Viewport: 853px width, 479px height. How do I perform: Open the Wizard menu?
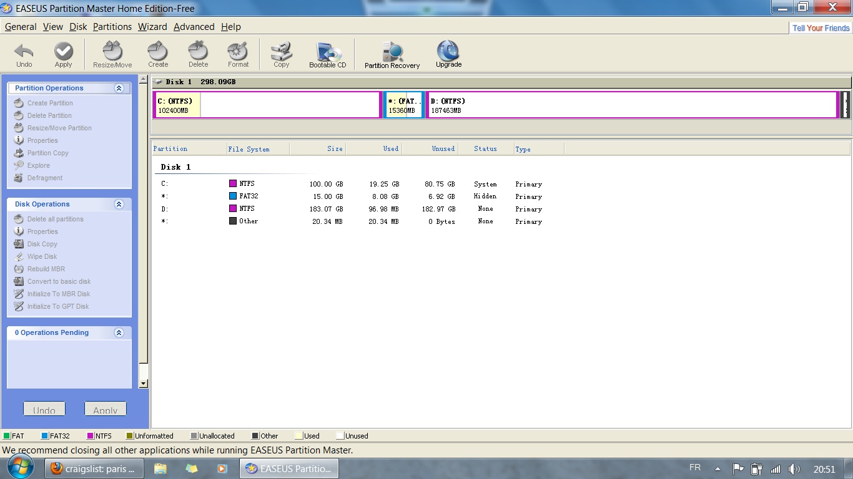click(152, 27)
